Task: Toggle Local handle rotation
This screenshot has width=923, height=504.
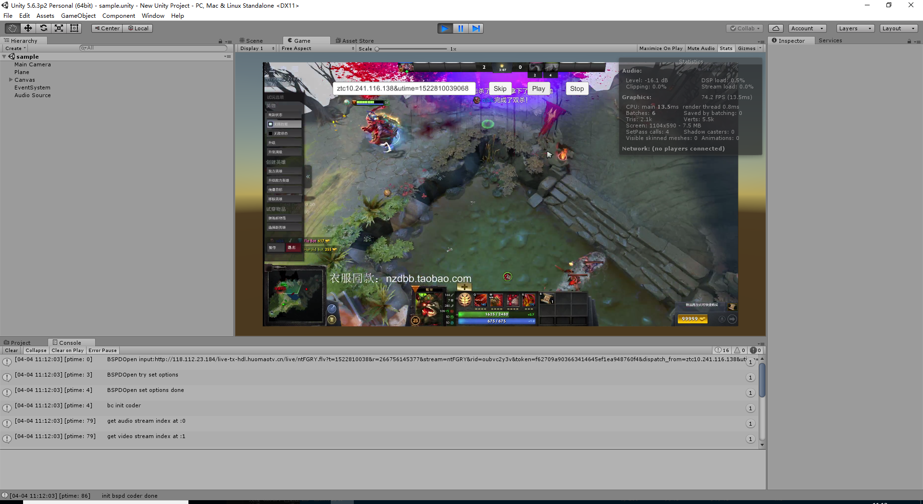Action: 138,28
